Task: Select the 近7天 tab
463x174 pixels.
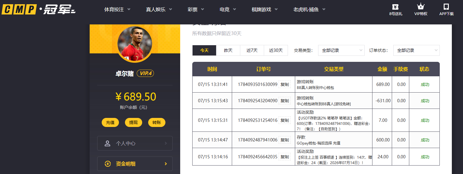Action: [252, 50]
